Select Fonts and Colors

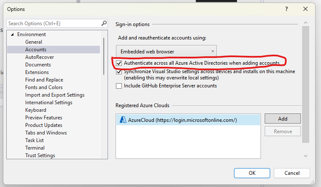click(x=44, y=87)
